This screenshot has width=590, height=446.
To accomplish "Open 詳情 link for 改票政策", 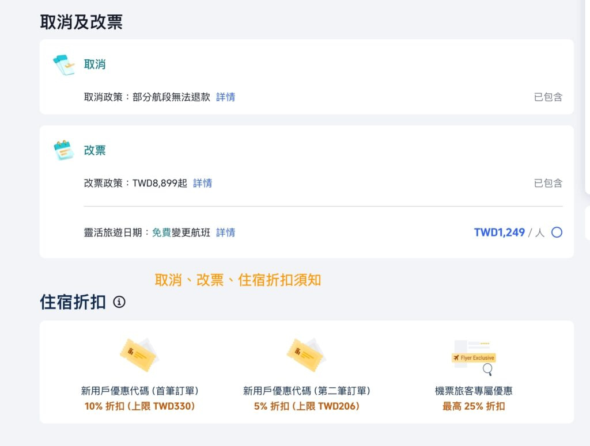I will (x=202, y=183).
